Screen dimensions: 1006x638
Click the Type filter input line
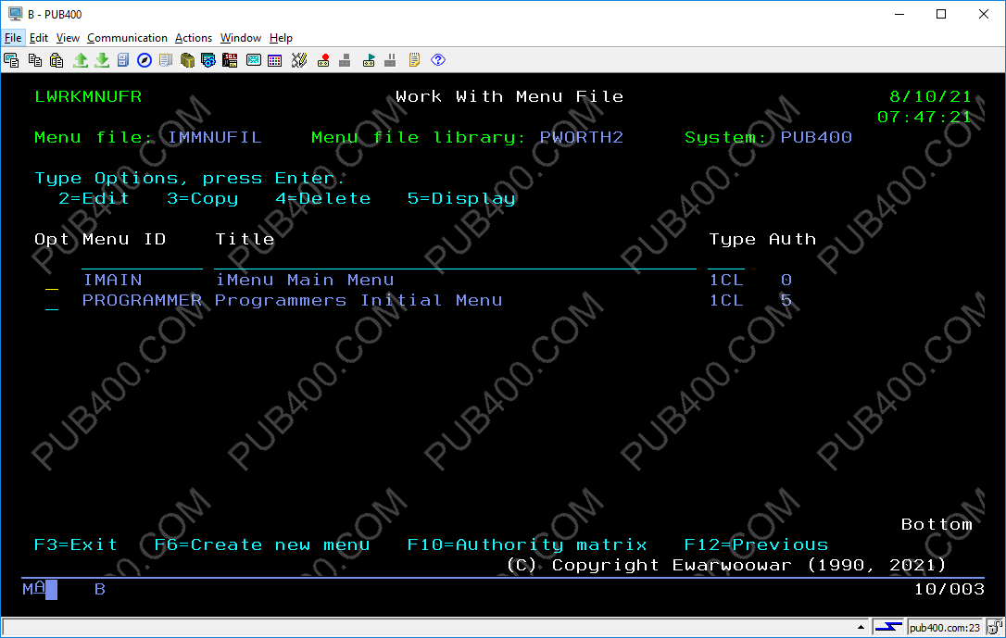coord(725,262)
